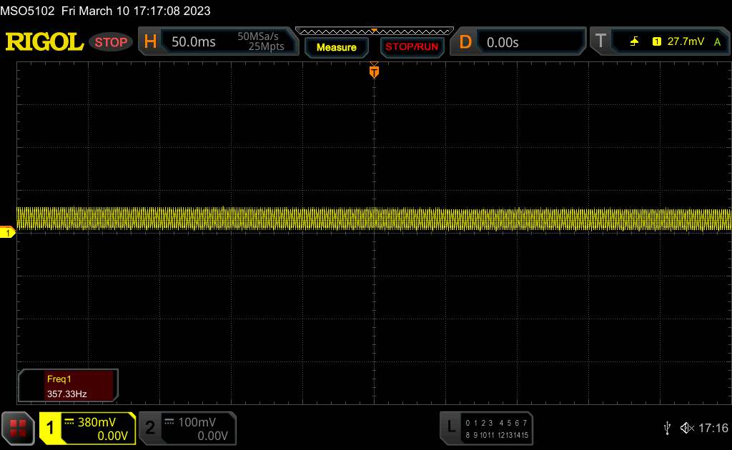
Task: Select the 50.0ms timebase value
Action: [x=193, y=42]
